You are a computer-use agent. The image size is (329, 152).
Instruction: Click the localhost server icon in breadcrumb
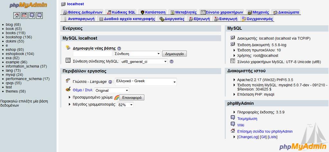(x=63, y=4)
